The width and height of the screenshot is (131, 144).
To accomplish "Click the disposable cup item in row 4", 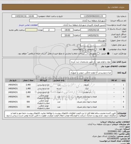I will [87, 97].
